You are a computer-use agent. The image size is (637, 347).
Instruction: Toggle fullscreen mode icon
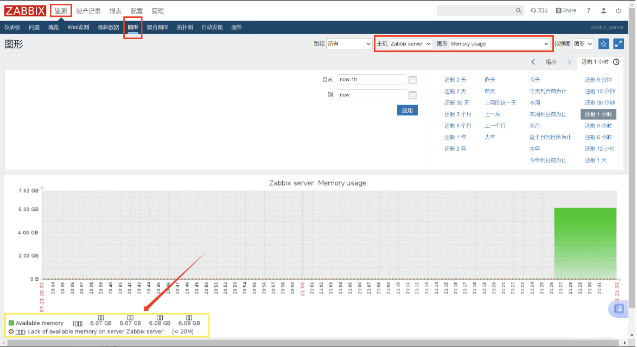(619, 44)
